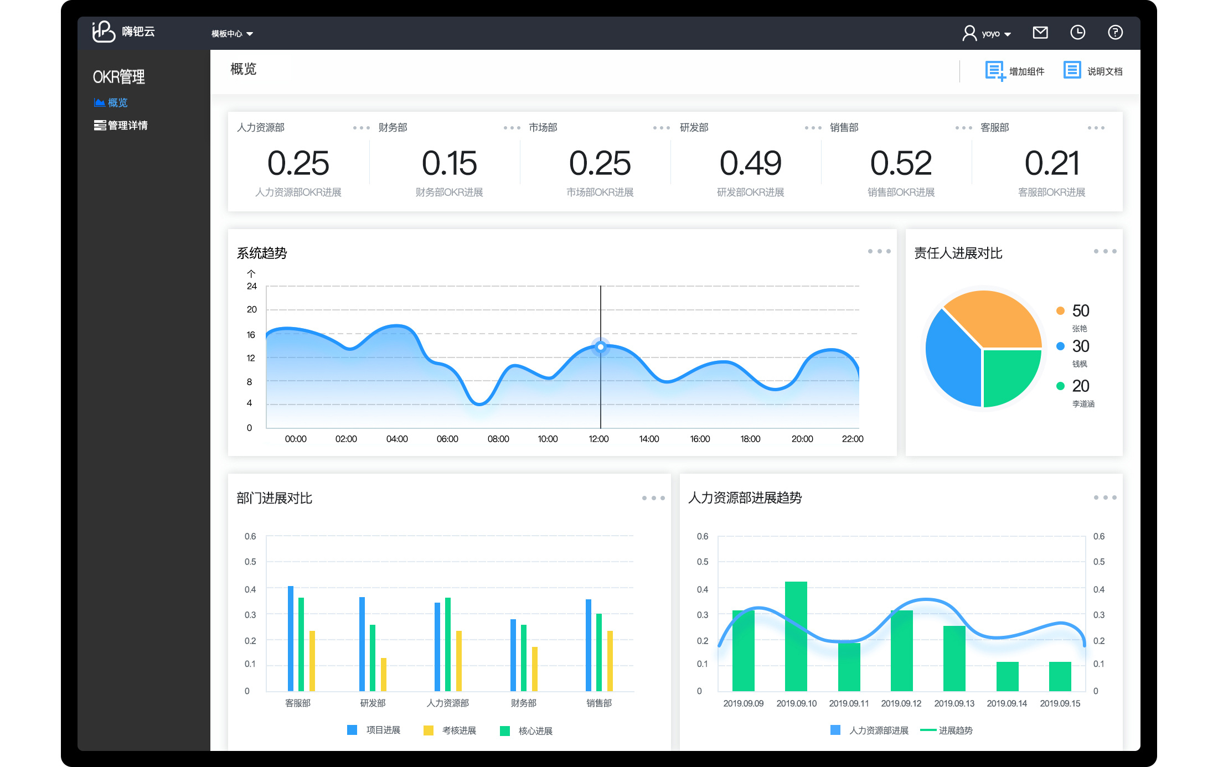Open the three-dot menu of 责任人进展对比
The width and height of the screenshot is (1218, 767).
(x=1105, y=251)
